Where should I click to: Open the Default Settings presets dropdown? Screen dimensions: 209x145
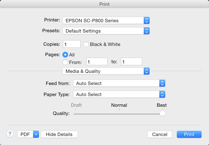106,31
